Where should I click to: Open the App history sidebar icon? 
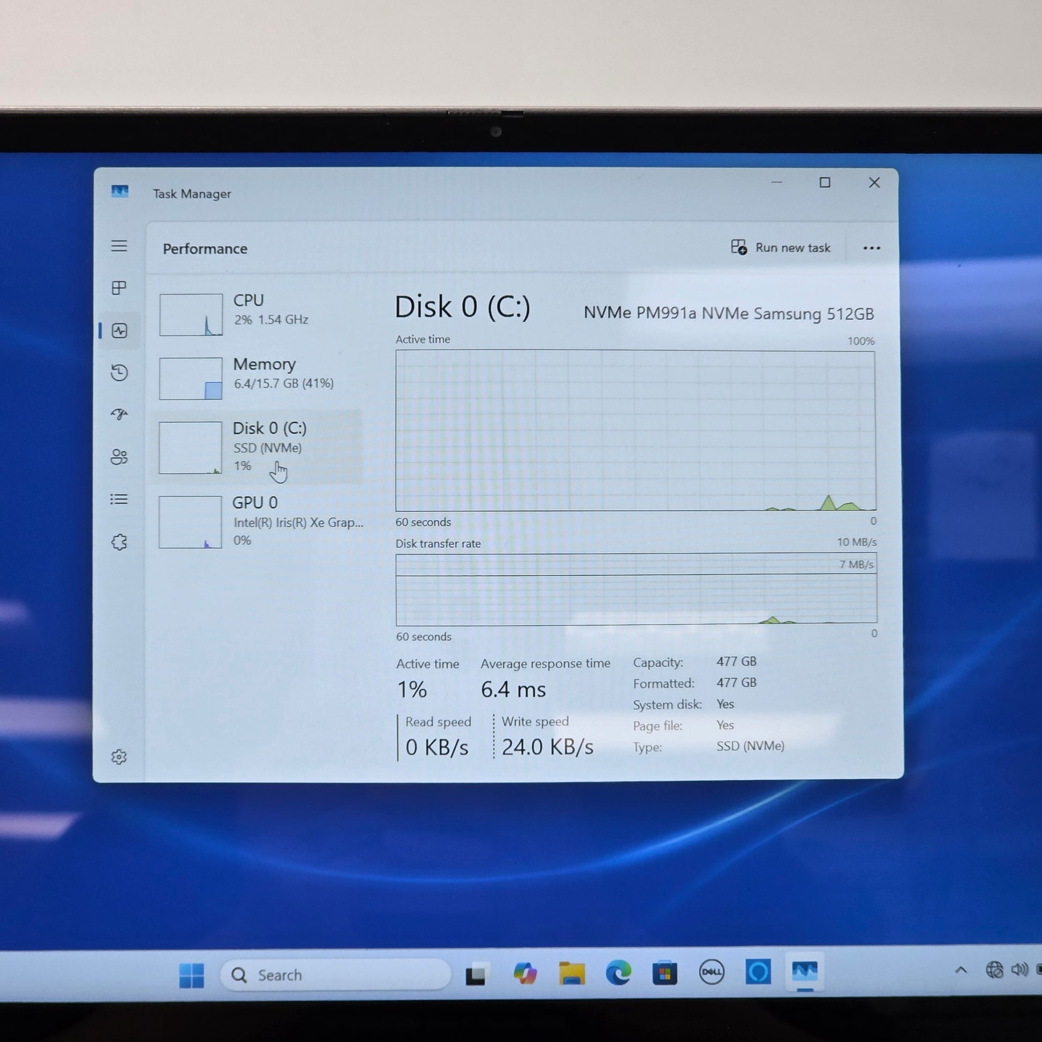click(119, 373)
